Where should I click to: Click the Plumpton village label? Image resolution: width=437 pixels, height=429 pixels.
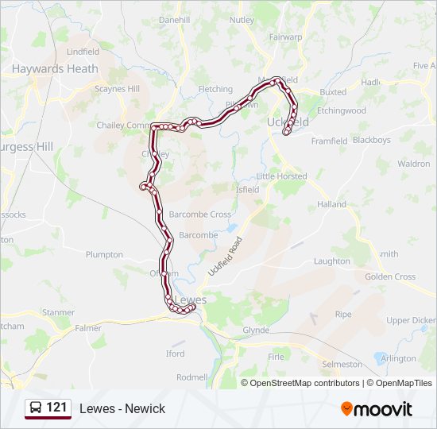(x=104, y=254)
